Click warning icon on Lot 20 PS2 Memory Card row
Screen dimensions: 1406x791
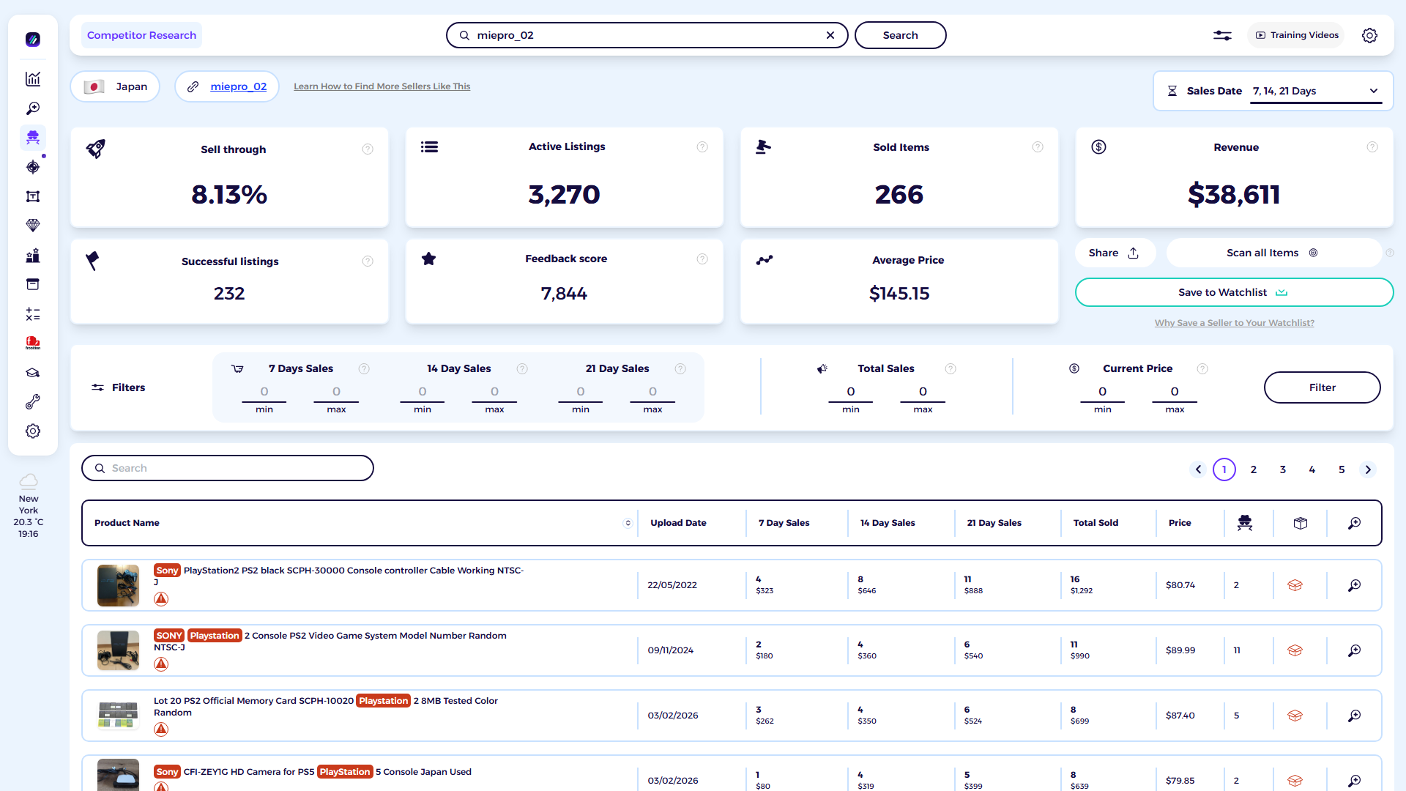point(161,729)
